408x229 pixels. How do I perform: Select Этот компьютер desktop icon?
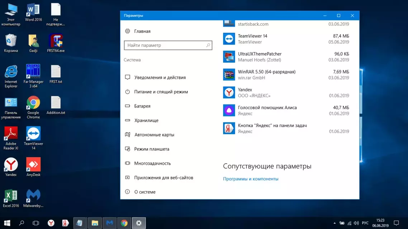tap(11, 15)
